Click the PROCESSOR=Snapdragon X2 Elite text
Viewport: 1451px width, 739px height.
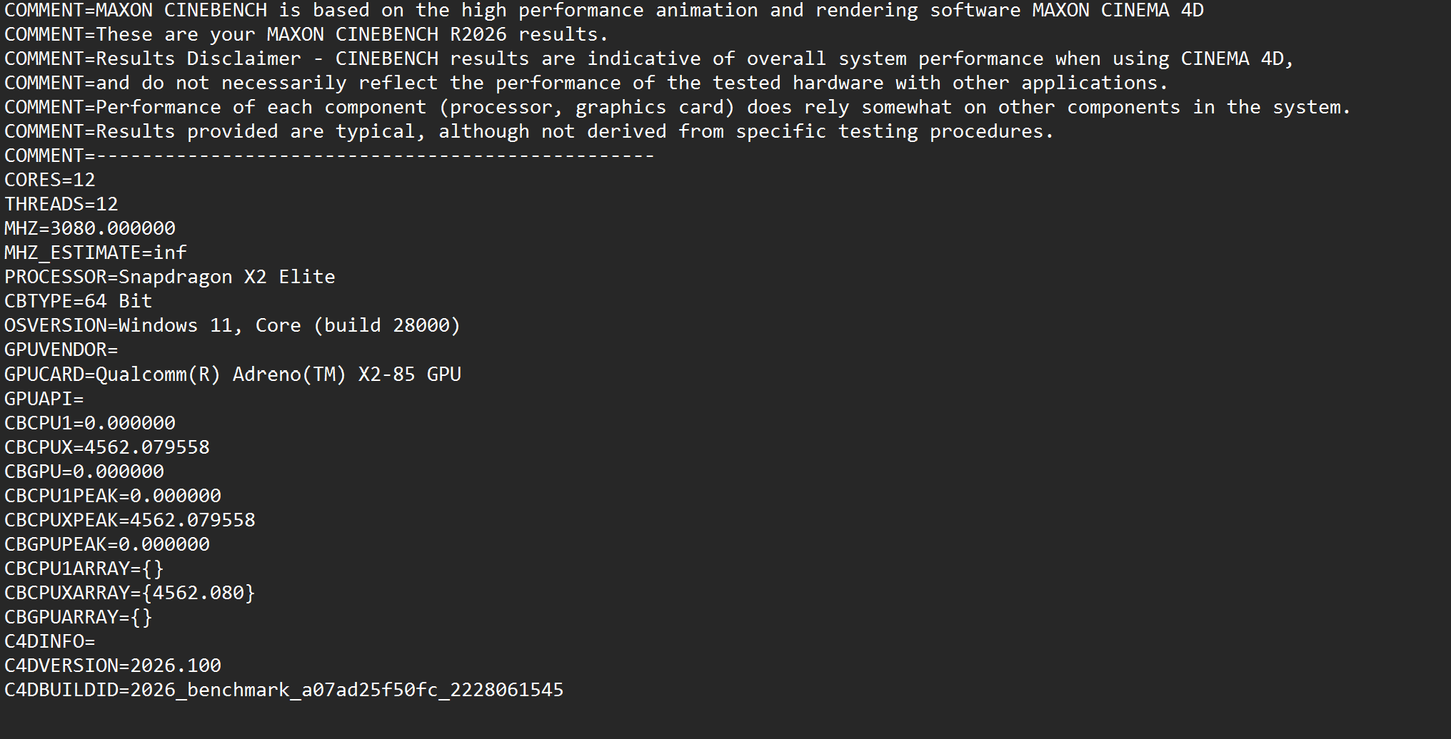point(170,277)
